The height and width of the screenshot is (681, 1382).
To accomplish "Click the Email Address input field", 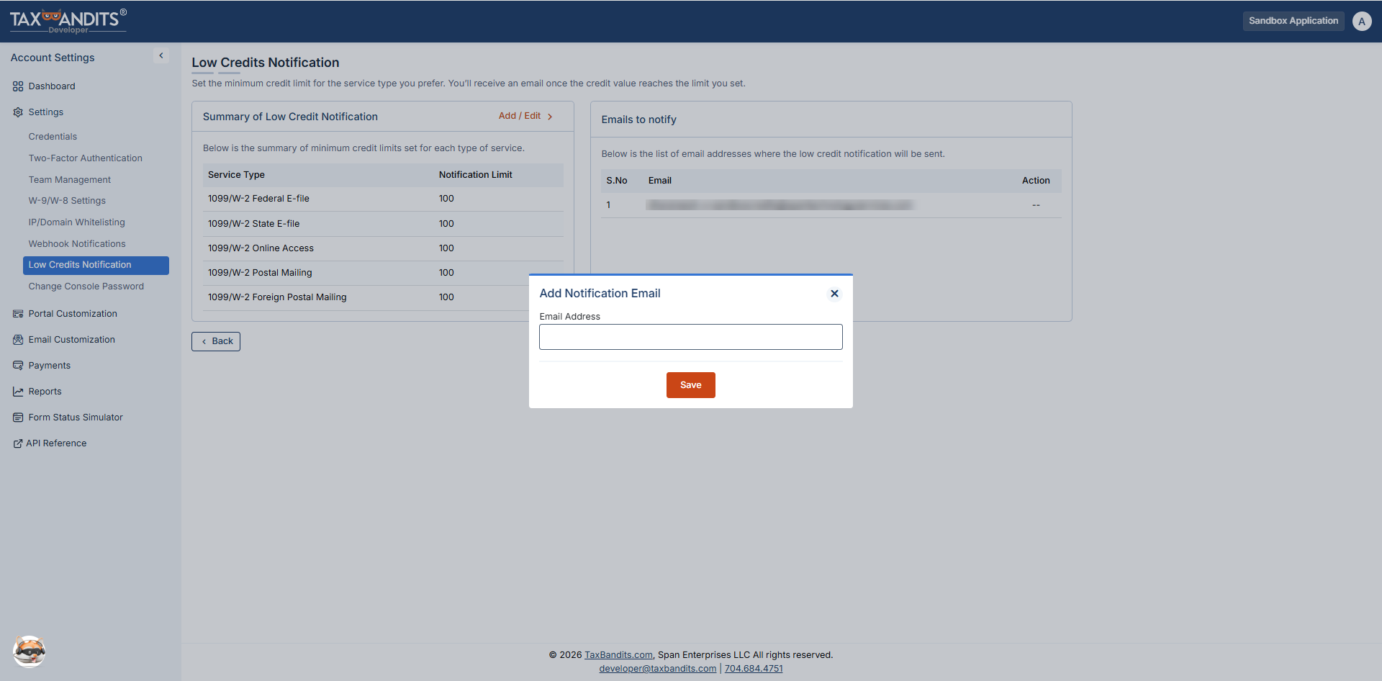I will click(690, 337).
